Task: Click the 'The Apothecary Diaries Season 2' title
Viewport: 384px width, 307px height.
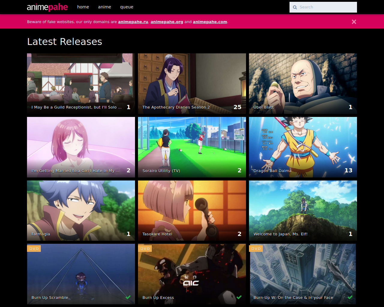Action: point(176,107)
